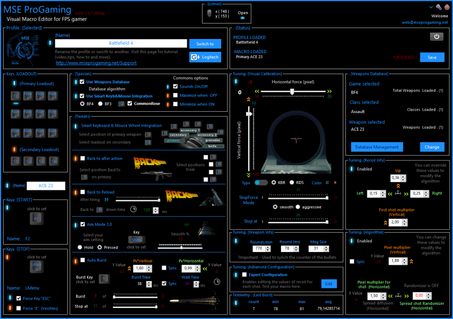
Task: Toggle Aim Mode 3.0 checkbox
Action: [x=83, y=224]
